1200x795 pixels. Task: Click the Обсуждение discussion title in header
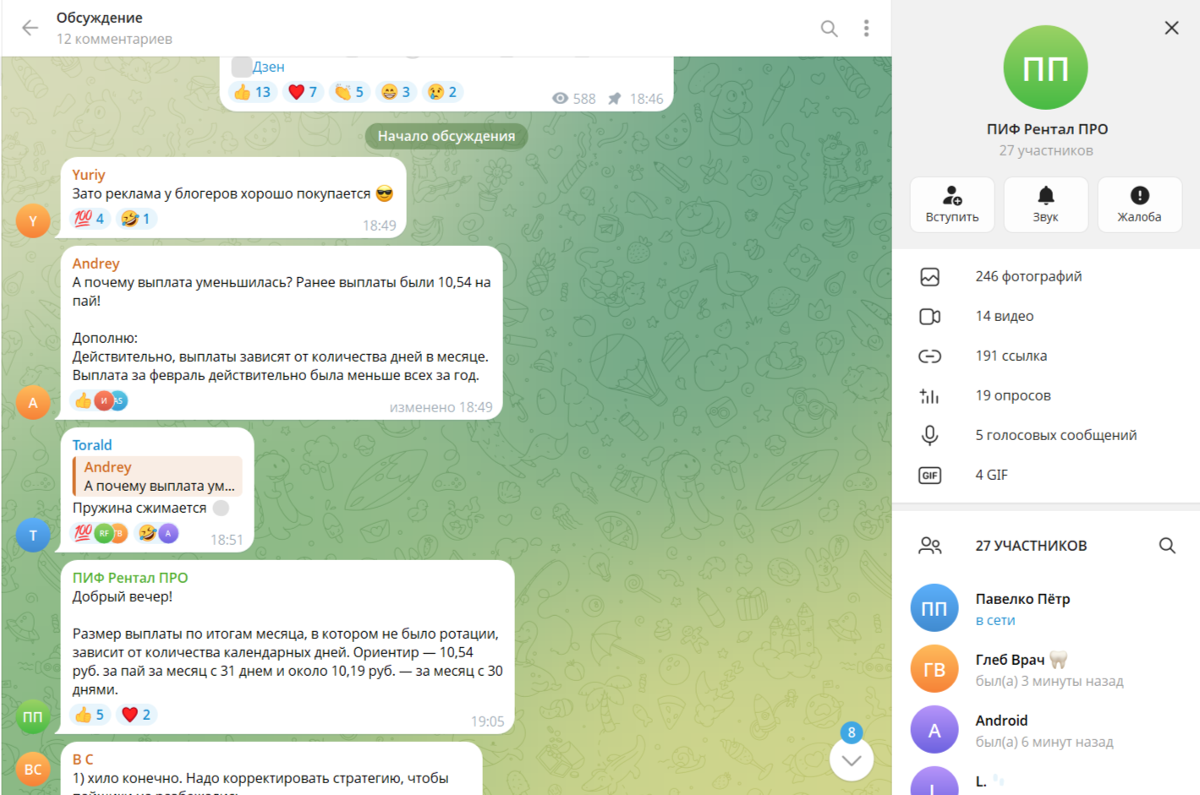[99, 18]
